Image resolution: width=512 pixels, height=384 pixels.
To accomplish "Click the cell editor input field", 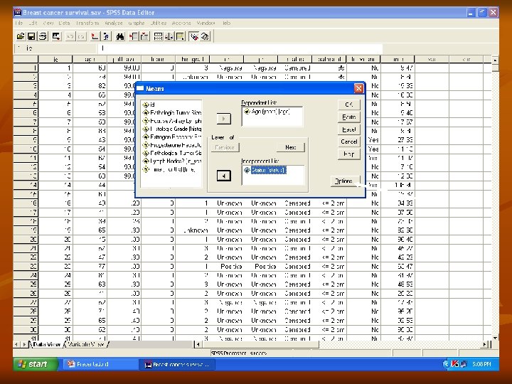I will pos(240,48).
